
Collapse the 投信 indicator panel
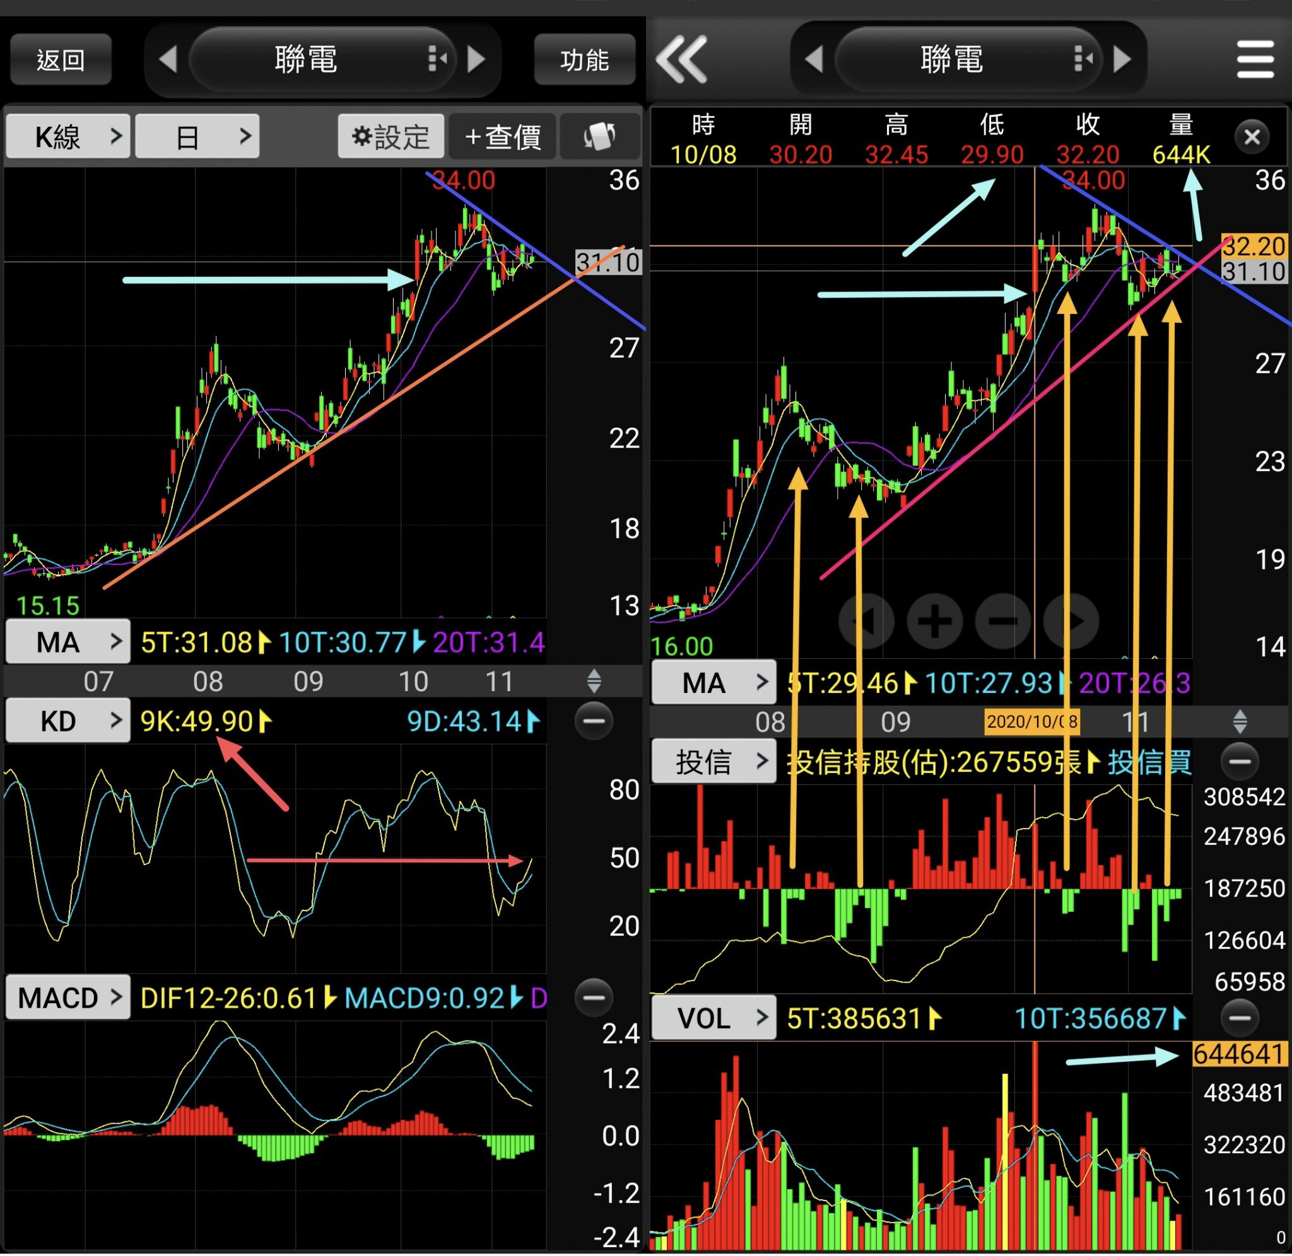(1239, 762)
